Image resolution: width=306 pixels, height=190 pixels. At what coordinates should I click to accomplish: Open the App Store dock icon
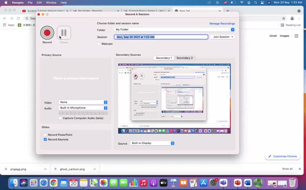click(x=203, y=183)
